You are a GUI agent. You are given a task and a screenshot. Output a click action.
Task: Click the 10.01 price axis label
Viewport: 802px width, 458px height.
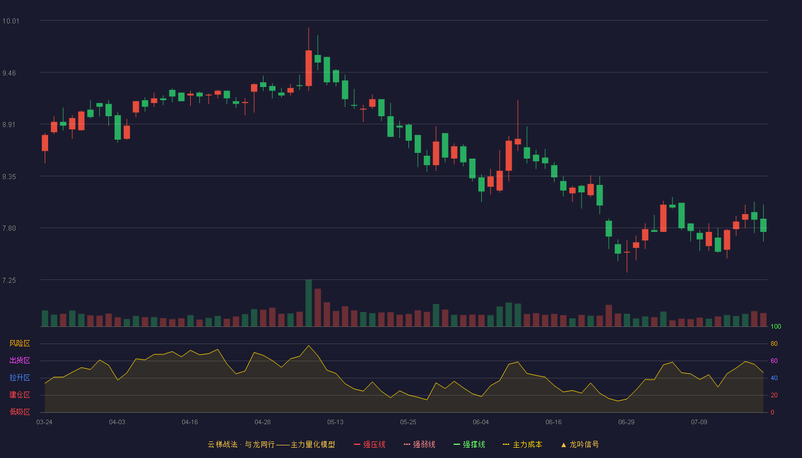tap(10, 21)
